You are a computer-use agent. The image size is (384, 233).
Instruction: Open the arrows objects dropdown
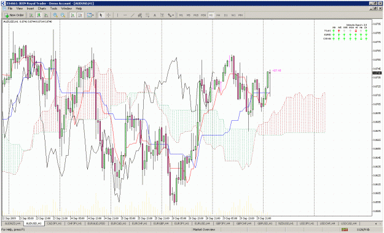coord(171,15)
